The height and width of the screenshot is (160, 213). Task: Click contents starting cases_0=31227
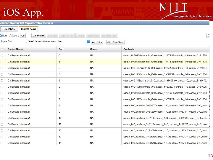(x=165, y=99)
